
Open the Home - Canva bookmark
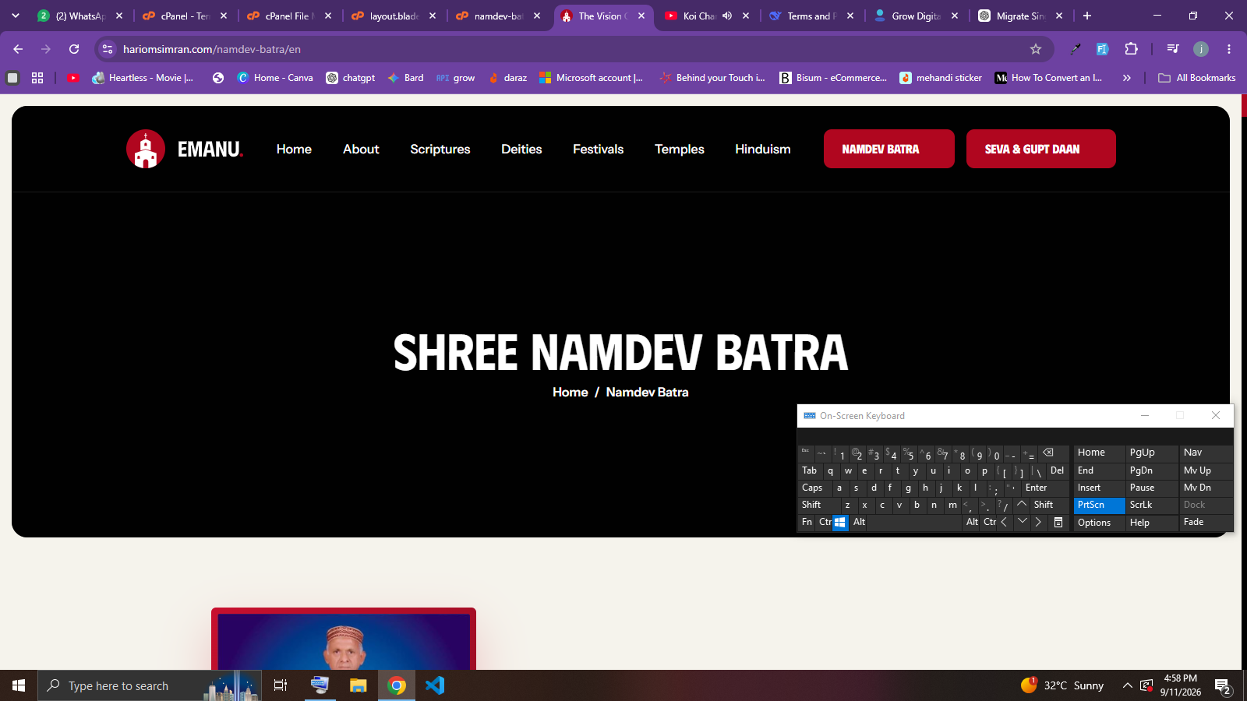[x=275, y=78]
